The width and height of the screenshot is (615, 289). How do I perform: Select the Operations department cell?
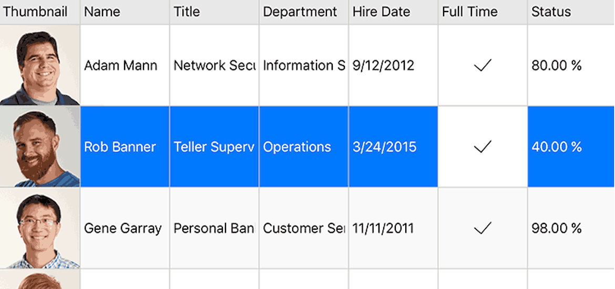304,146
